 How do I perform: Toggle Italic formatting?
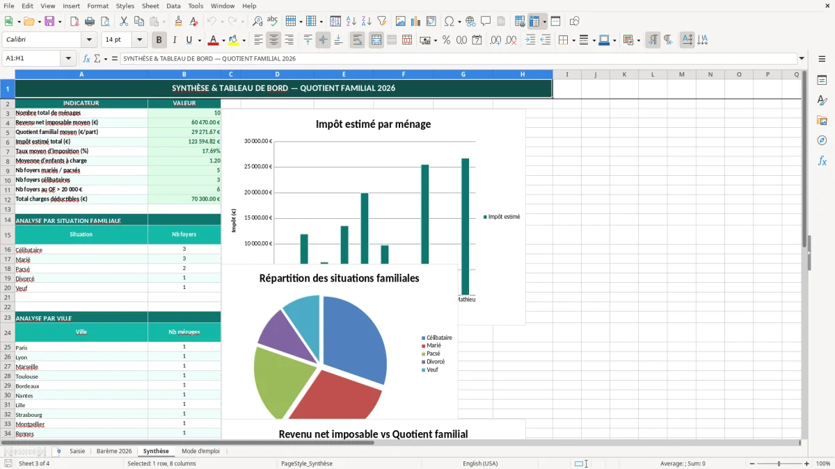coord(175,40)
